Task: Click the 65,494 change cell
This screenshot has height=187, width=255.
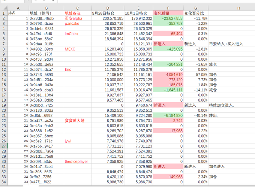Action: pos(168,34)
